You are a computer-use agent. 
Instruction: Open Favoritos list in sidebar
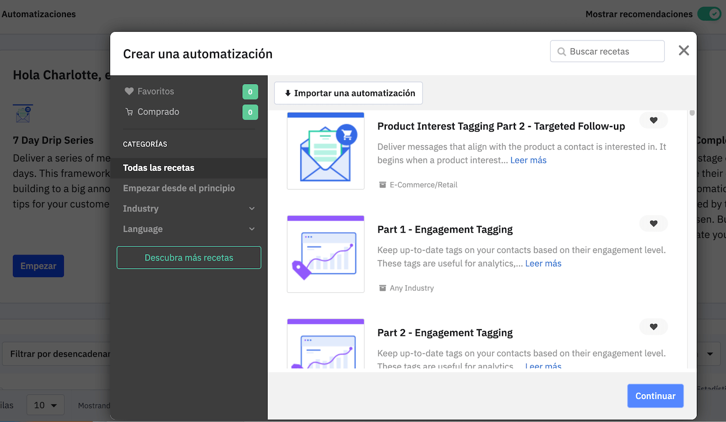pos(156,91)
